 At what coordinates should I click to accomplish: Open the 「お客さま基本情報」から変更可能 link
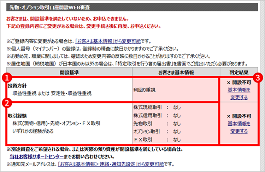coord(110,41)
